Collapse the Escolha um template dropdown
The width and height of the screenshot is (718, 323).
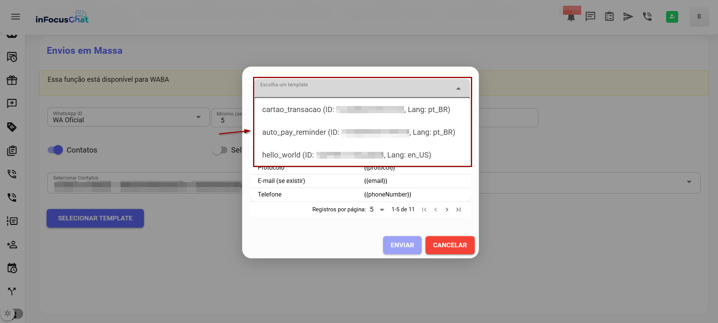(458, 89)
